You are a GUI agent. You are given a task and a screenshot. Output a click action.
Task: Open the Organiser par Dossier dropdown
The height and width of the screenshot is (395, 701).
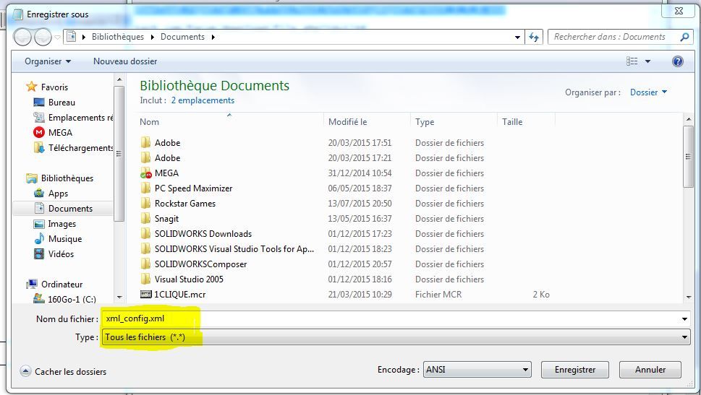[648, 92]
